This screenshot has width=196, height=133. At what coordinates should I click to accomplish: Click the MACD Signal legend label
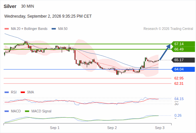point(42,111)
